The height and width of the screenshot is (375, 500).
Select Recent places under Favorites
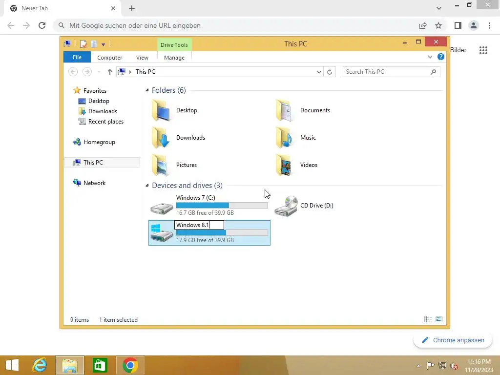click(x=106, y=122)
